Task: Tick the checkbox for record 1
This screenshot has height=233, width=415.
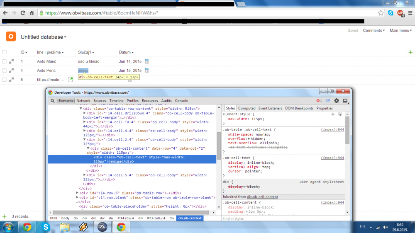Action: [5, 61]
